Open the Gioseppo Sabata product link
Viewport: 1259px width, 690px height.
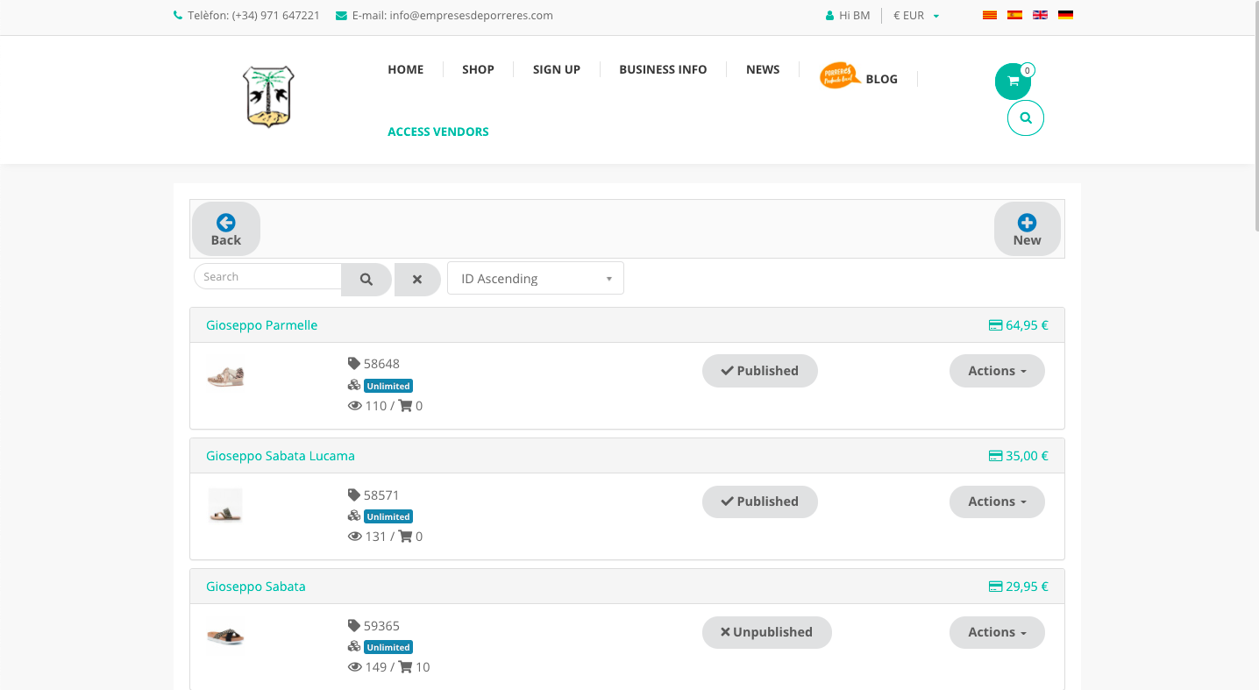click(256, 587)
